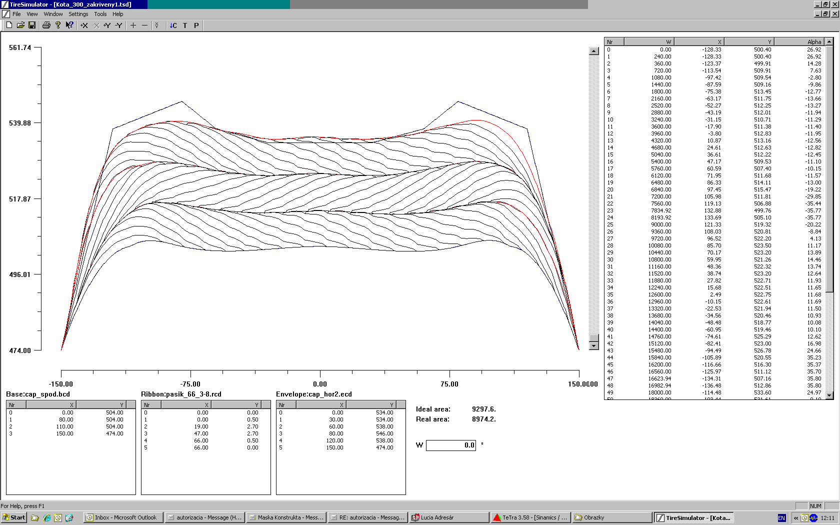Save the file with the floppy icon
The image size is (840, 525).
click(31, 25)
